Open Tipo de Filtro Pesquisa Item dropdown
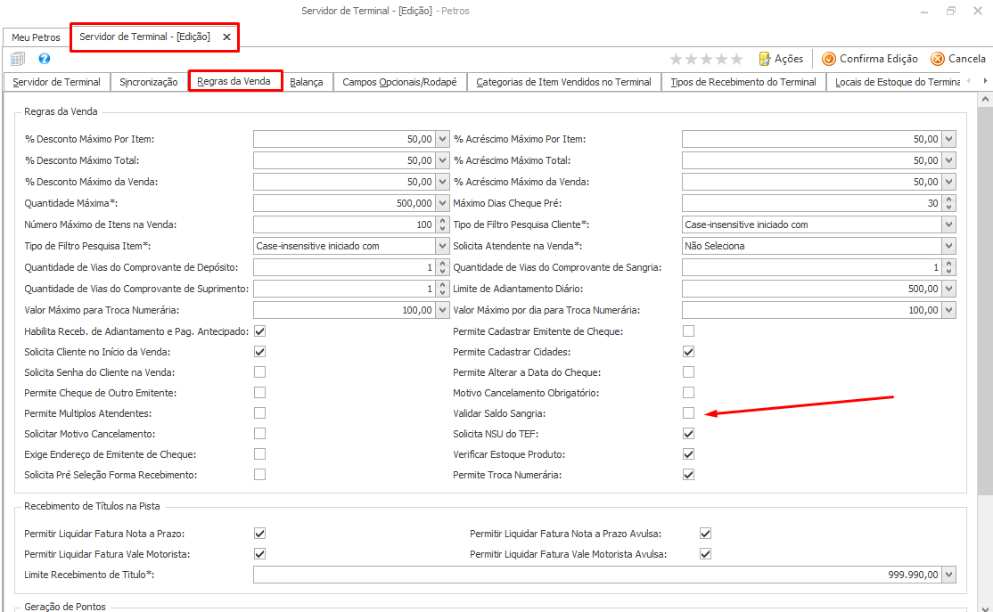993x612 pixels. pyautogui.click(x=442, y=246)
